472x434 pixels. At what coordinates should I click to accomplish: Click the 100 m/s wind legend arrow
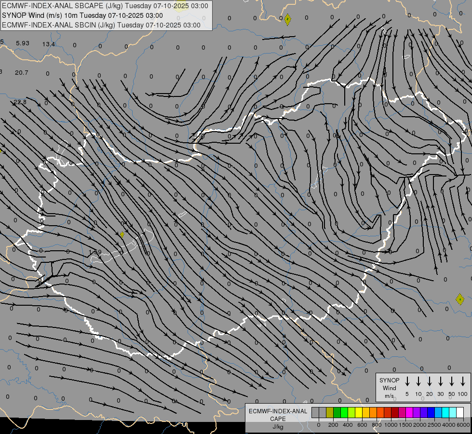[x=463, y=381]
